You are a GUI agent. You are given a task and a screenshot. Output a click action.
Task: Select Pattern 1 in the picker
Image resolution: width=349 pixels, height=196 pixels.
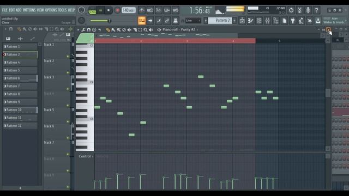pos(20,47)
